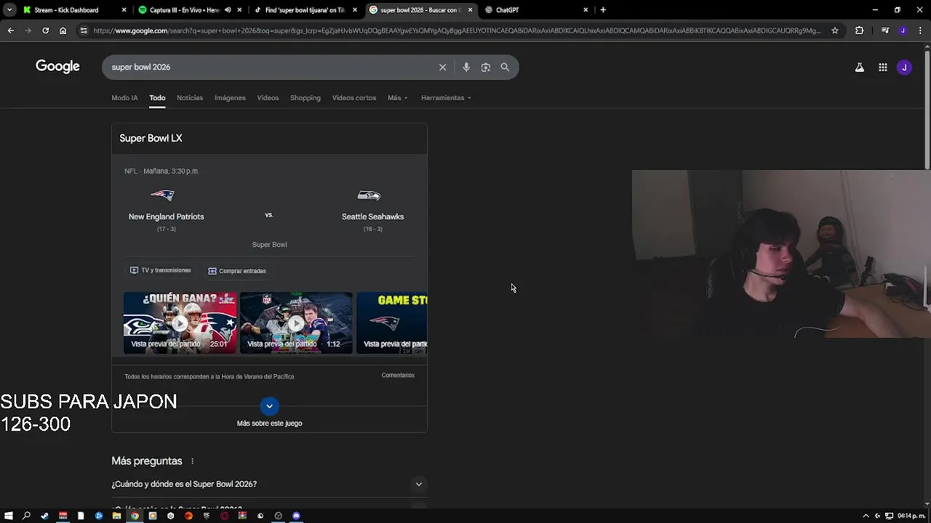Open Discord from the taskbar

click(296, 516)
